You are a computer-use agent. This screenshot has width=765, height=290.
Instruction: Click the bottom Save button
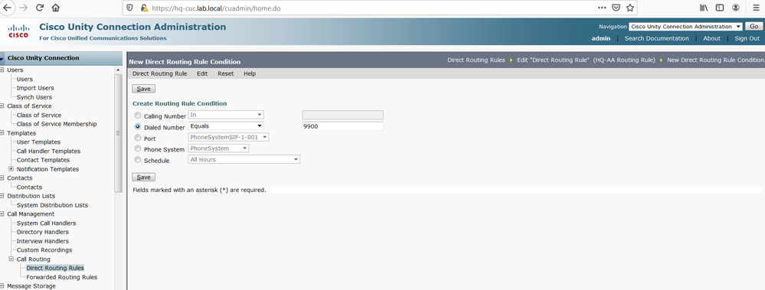tap(143, 178)
